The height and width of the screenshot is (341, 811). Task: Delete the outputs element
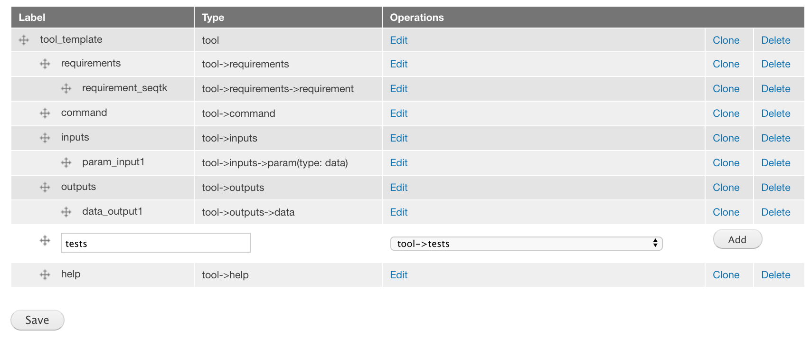(x=776, y=188)
